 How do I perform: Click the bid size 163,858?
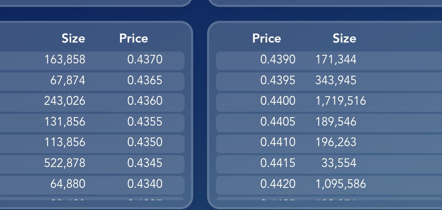click(x=65, y=59)
